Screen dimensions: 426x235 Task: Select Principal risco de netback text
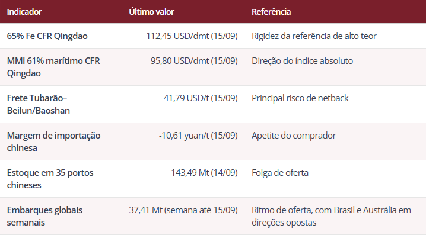(300, 98)
